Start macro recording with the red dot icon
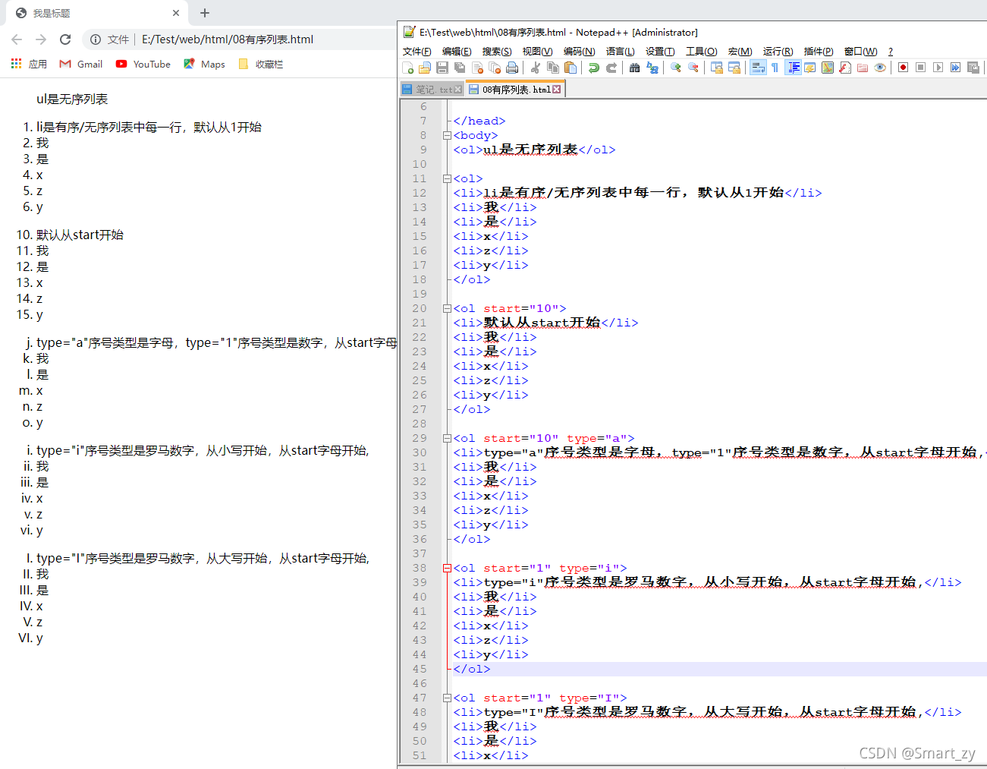This screenshot has width=987, height=769. [903, 68]
